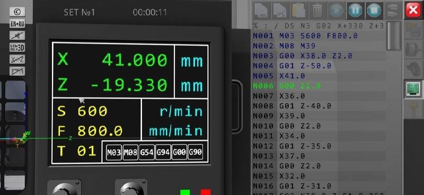Click DS in the code header row
The width and height of the screenshot is (424, 195).
(x=290, y=25)
